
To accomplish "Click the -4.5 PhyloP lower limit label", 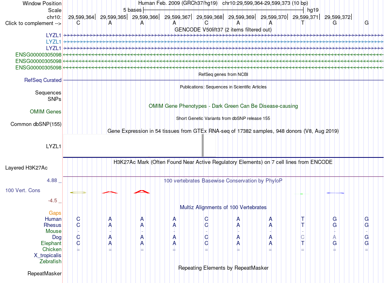I will tap(53, 201).
